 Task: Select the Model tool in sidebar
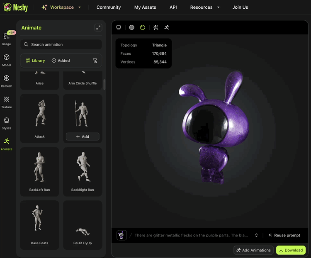pyautogui.click(x=7, y=60)
